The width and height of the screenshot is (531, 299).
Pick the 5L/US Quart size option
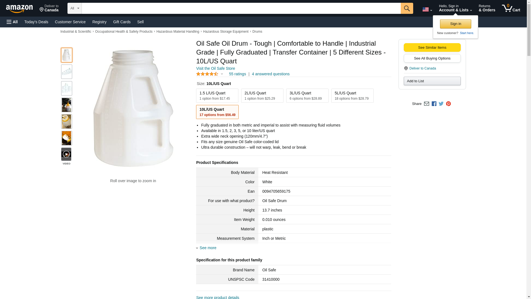[x=352, y=96]
